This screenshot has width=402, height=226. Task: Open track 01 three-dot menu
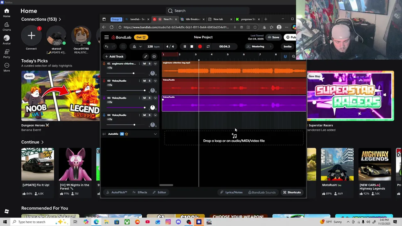click(139, 64)
